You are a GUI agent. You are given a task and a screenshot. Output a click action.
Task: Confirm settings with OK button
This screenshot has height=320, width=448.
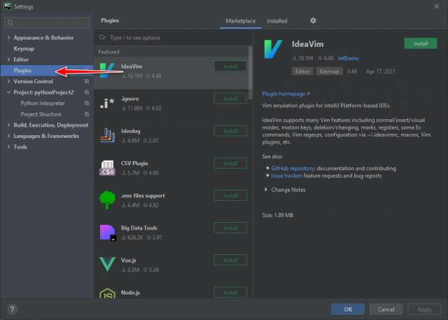(348, 309)
